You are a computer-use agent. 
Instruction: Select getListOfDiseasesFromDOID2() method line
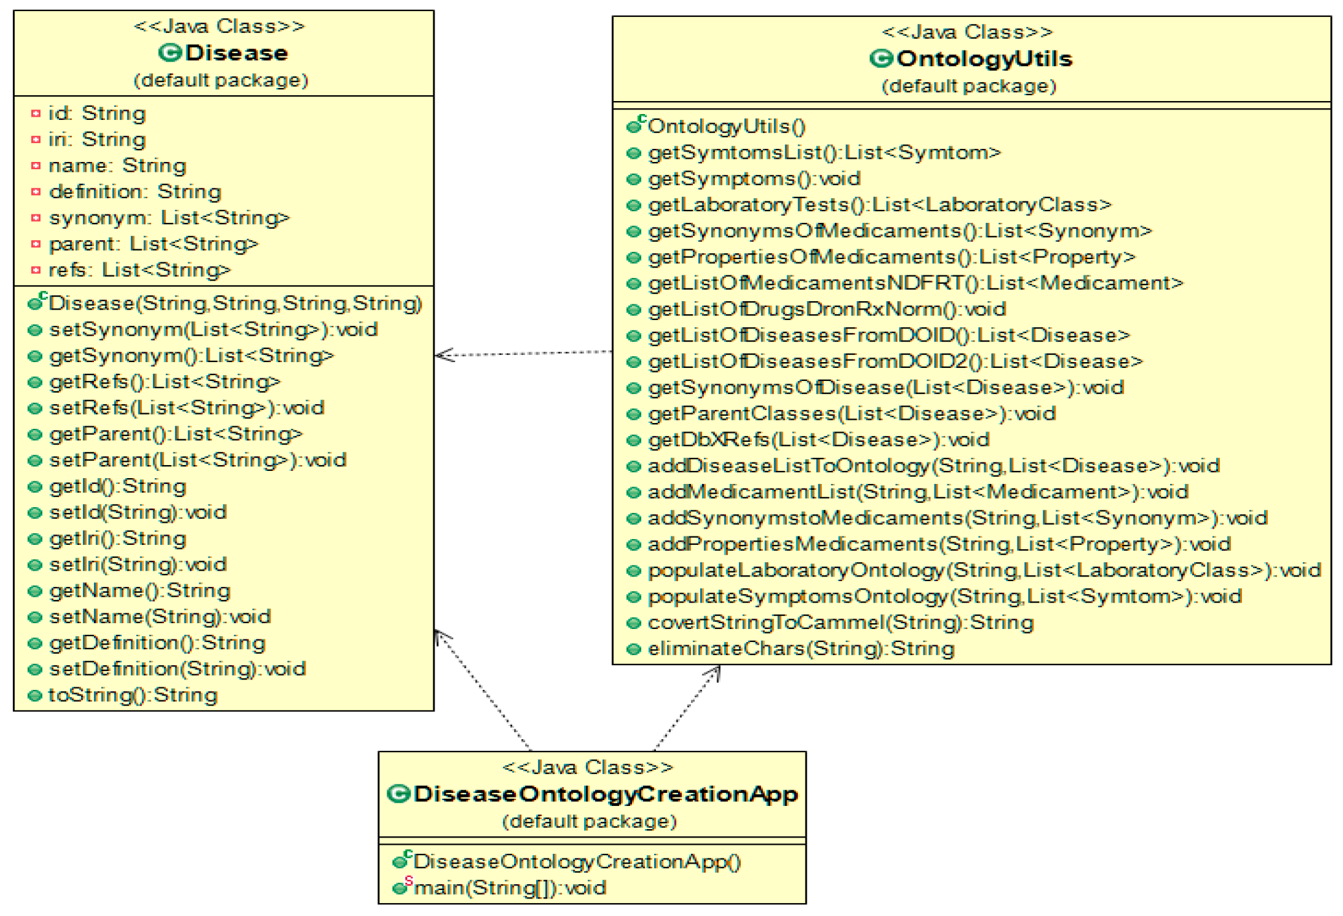pos(895,361)
